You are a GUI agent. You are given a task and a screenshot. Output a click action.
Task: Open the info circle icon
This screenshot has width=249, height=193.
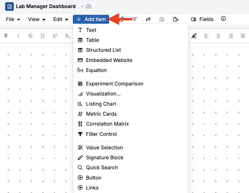[x=223, y=19]
